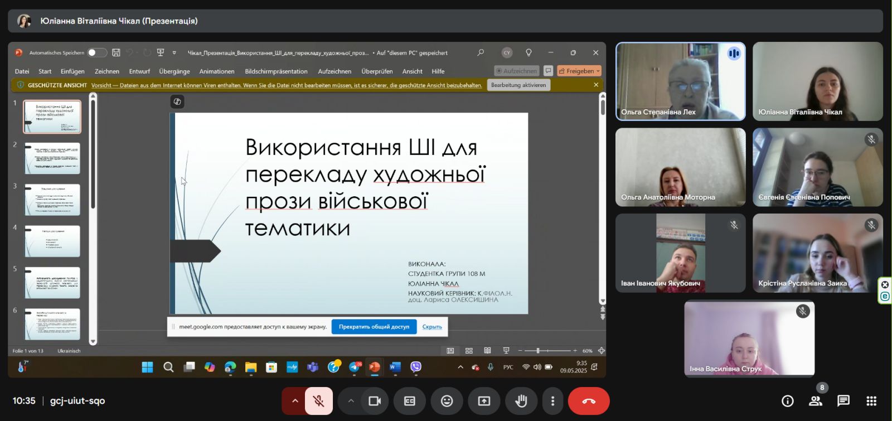Click the Ukrainisch language indicator

69,351
